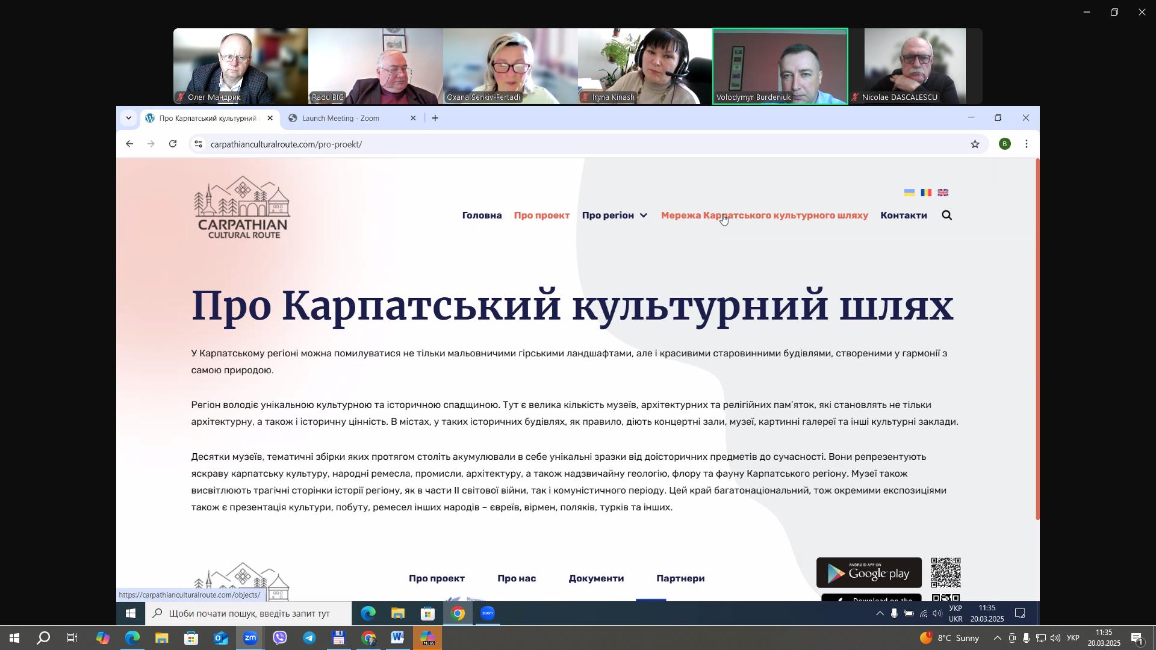Screen dimensions: 1156x650
Task: Open Microsoft Word from the taskbar
Action: [397, 638]
